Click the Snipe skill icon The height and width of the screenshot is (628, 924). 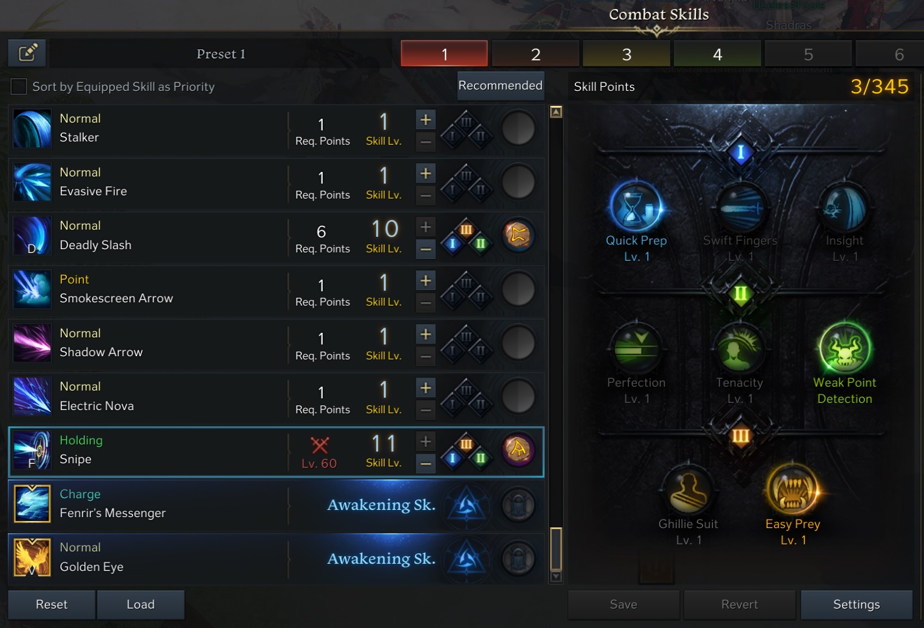32,450
